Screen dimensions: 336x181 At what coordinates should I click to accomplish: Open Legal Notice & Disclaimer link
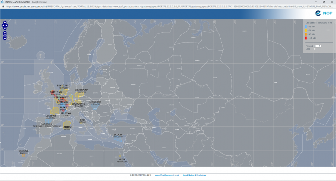194,175
